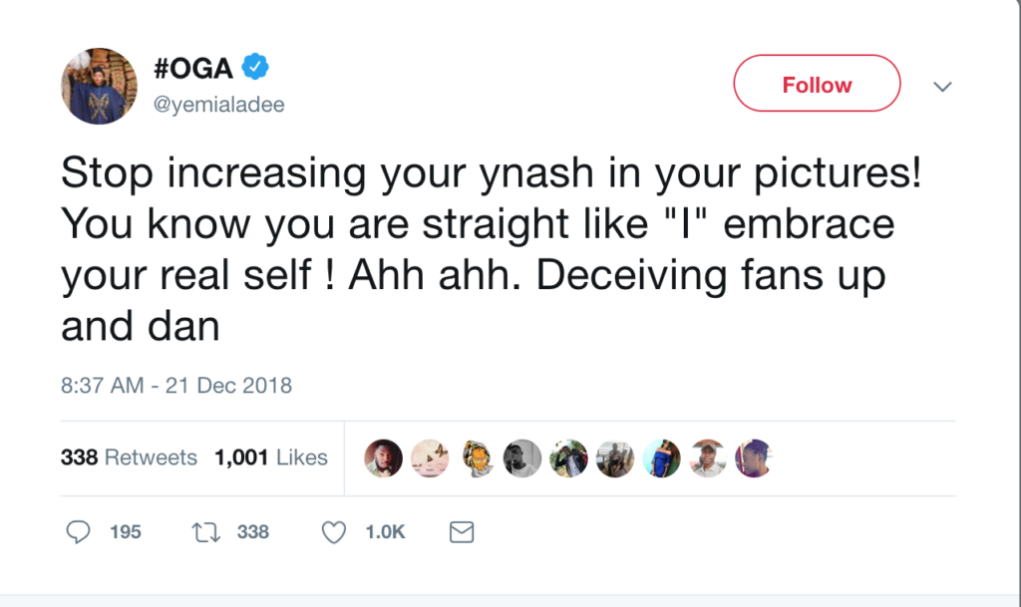This screenshot has width=1021, height=607.
Task: Click the first liker avatar next to Likes
Action: [x=384, y=457]
